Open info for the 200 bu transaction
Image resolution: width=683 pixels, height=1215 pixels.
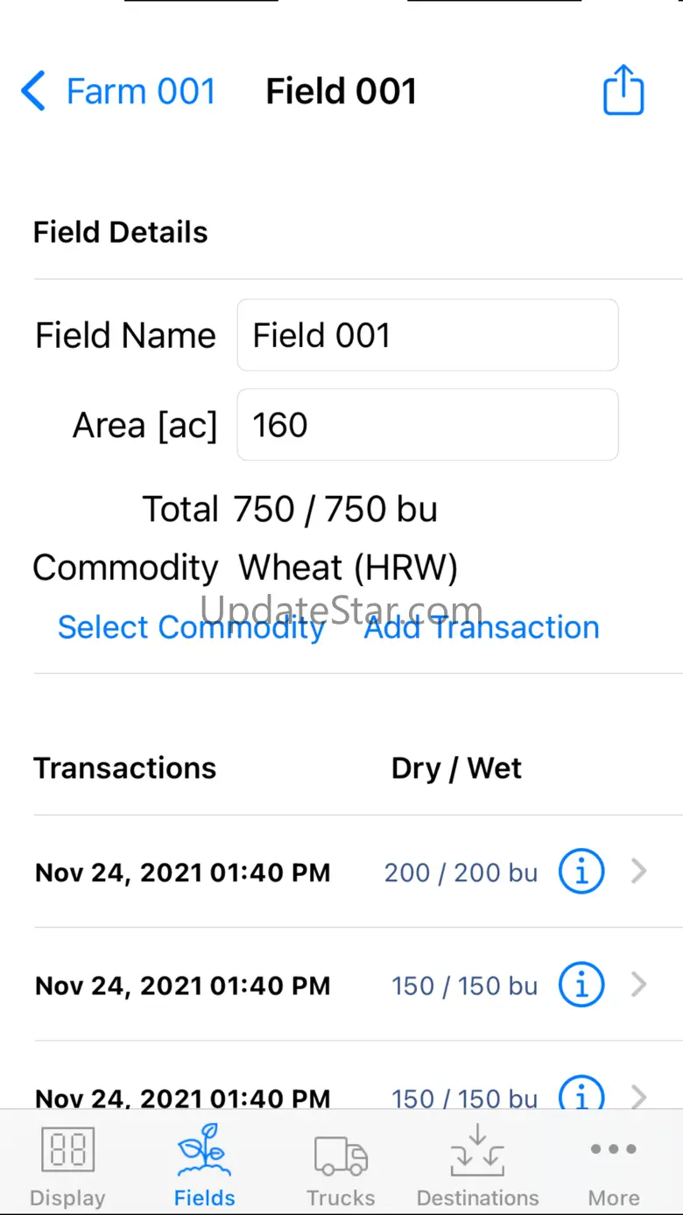[581, 872]
